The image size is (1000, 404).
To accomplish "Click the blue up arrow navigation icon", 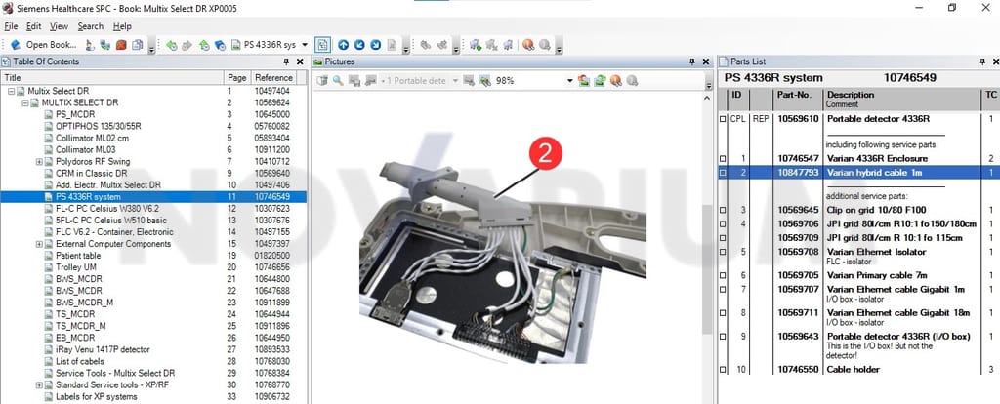I will pos(343,45).
